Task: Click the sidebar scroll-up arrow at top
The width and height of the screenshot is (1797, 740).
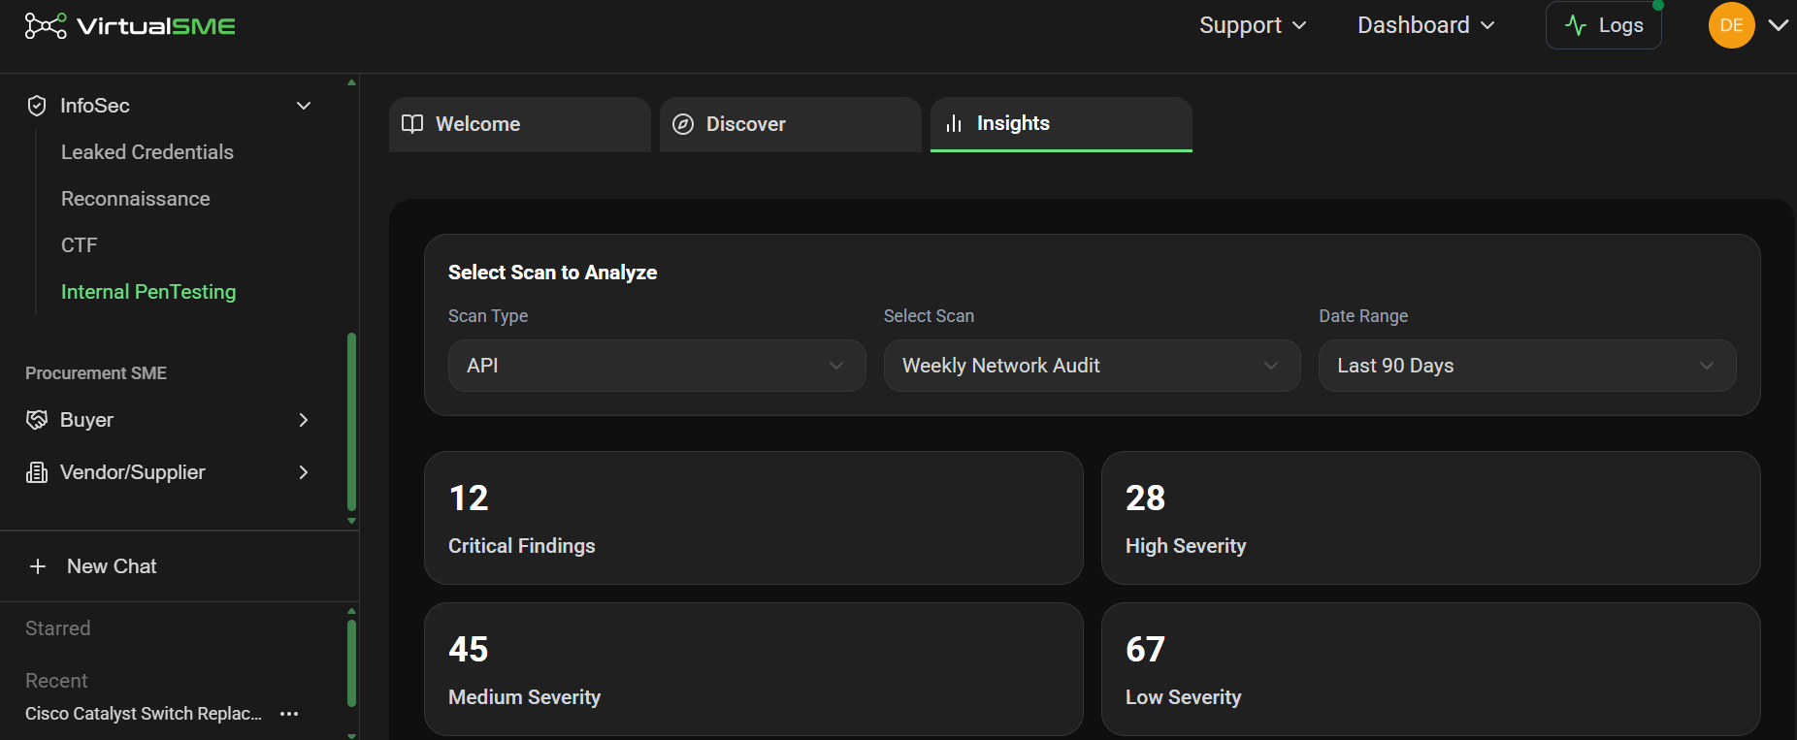Action: 351,82
